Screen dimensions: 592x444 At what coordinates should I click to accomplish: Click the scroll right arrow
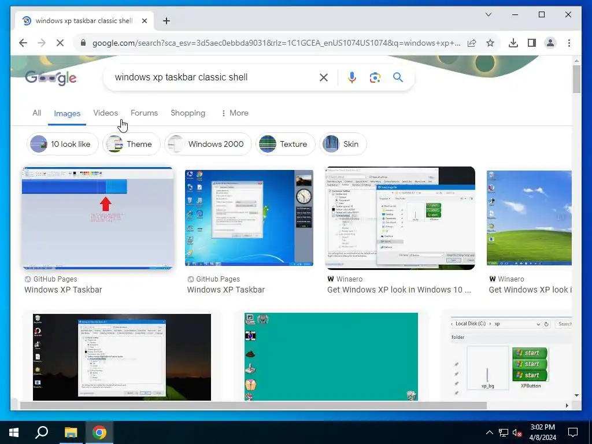[x=567, y=405]
